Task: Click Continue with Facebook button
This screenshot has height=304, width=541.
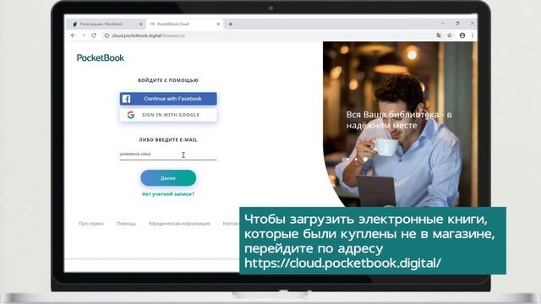Action: pyautogui.click(x=168, y=99)
